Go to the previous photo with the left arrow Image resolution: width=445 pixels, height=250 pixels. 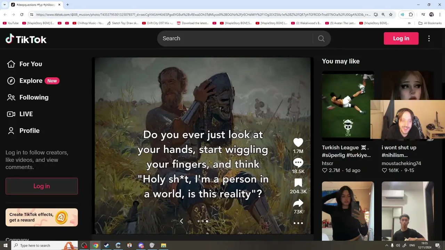181,221
